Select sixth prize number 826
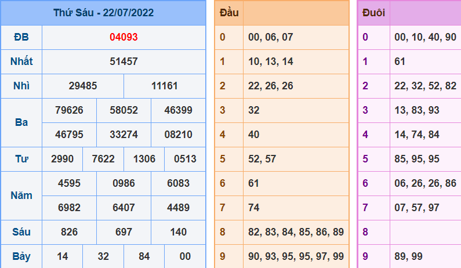The height and width of the screenshot is (268, 461). pos(69,233)
